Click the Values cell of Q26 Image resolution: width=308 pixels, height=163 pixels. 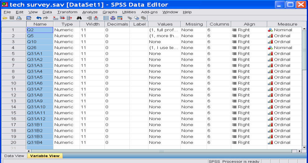164,48
